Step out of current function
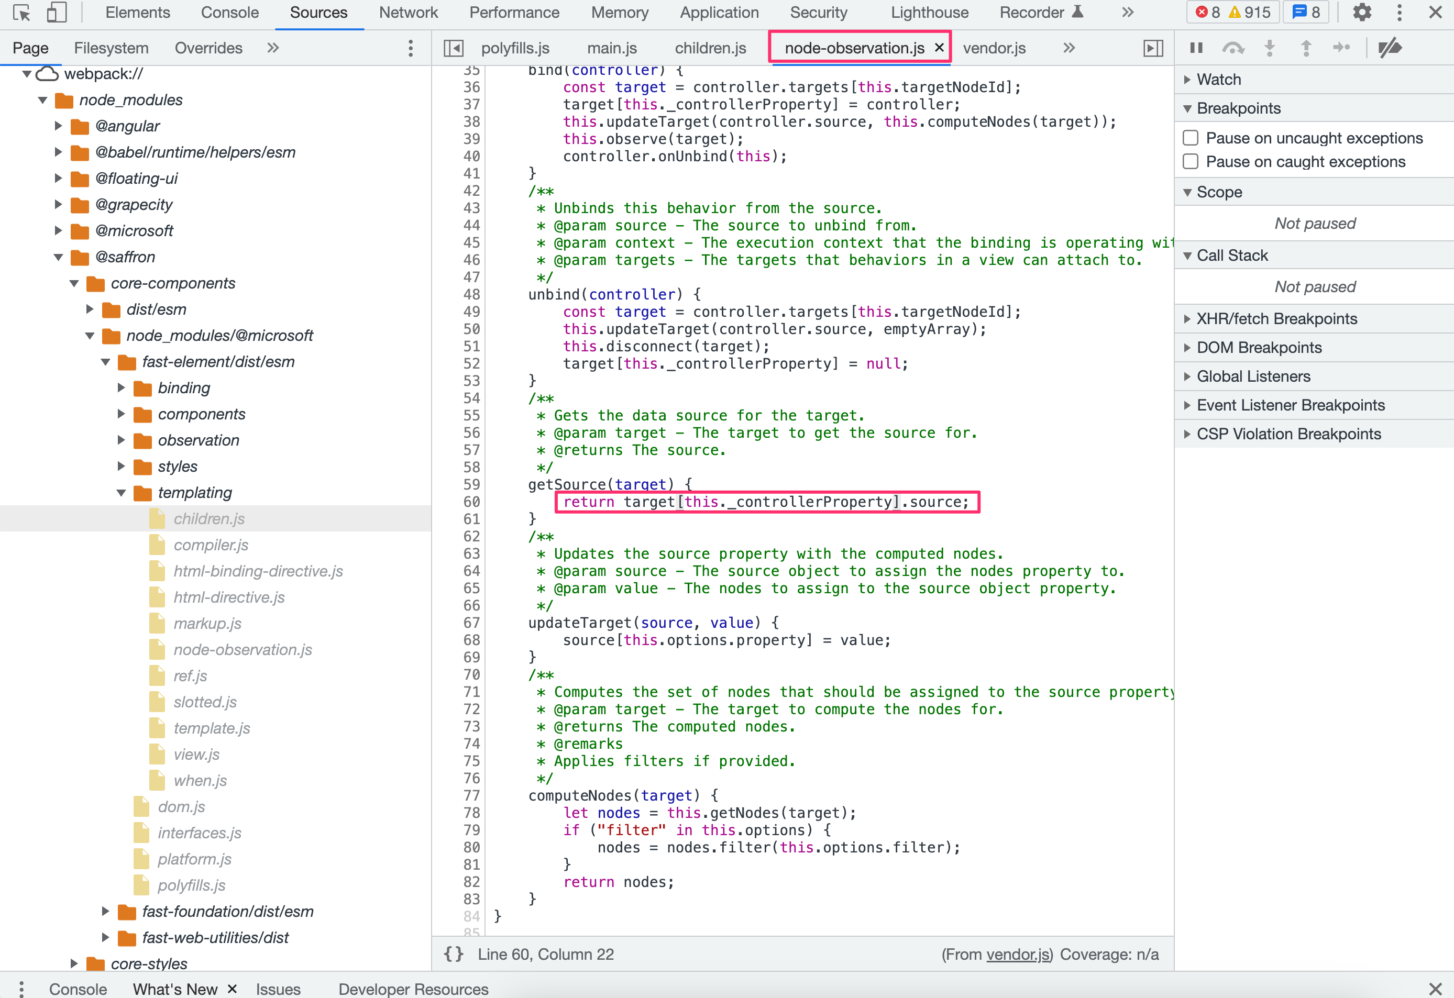This screenshot has height=998, width=1454. click(1306, 48)
